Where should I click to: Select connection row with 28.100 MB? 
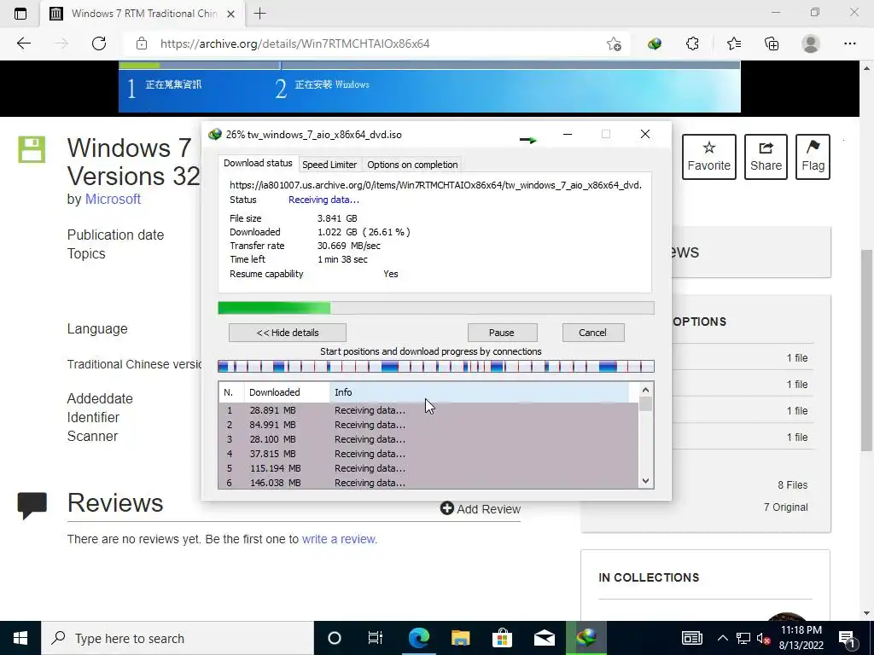pos(428,439)
